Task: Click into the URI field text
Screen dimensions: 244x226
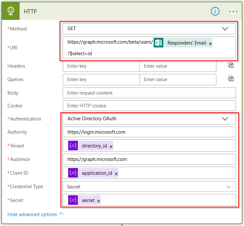Action: pyautogui.click(x=149, y=47)
